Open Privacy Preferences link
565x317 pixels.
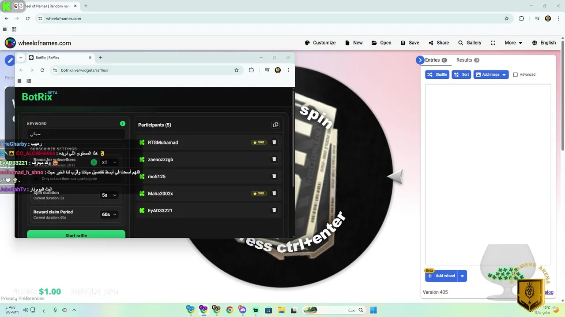(23, 299)
